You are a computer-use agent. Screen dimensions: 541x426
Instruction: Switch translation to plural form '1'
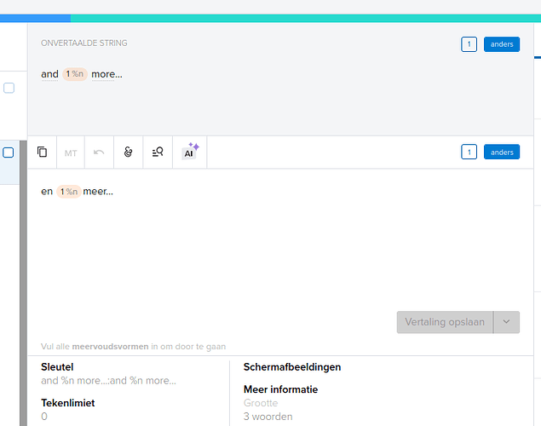(469, 153)
